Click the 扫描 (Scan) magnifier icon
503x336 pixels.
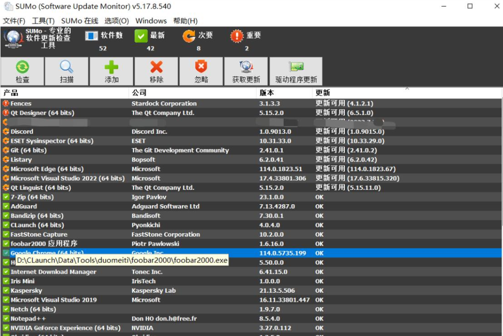coord(66,67)
